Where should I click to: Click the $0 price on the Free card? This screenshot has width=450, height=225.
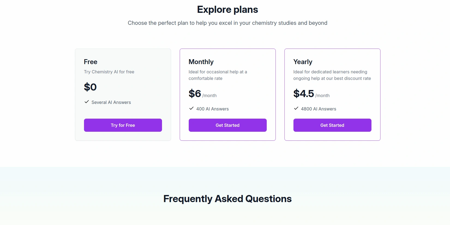point(90,87)
